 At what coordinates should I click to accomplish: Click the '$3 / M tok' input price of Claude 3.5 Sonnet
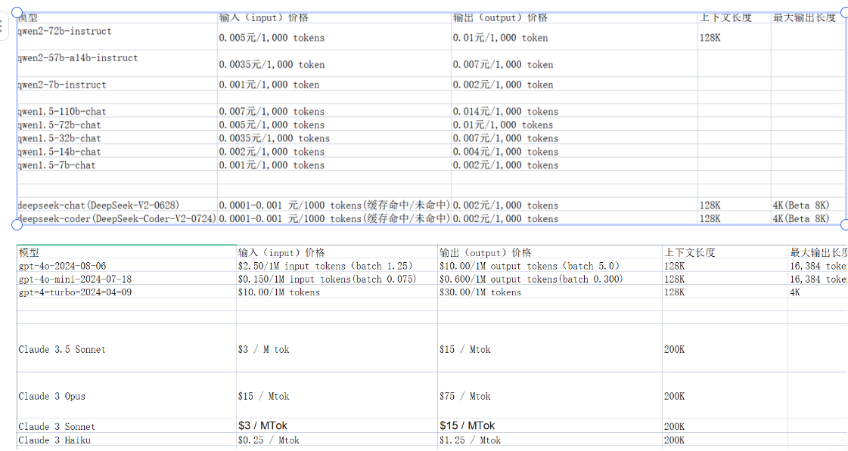point(264,350)
